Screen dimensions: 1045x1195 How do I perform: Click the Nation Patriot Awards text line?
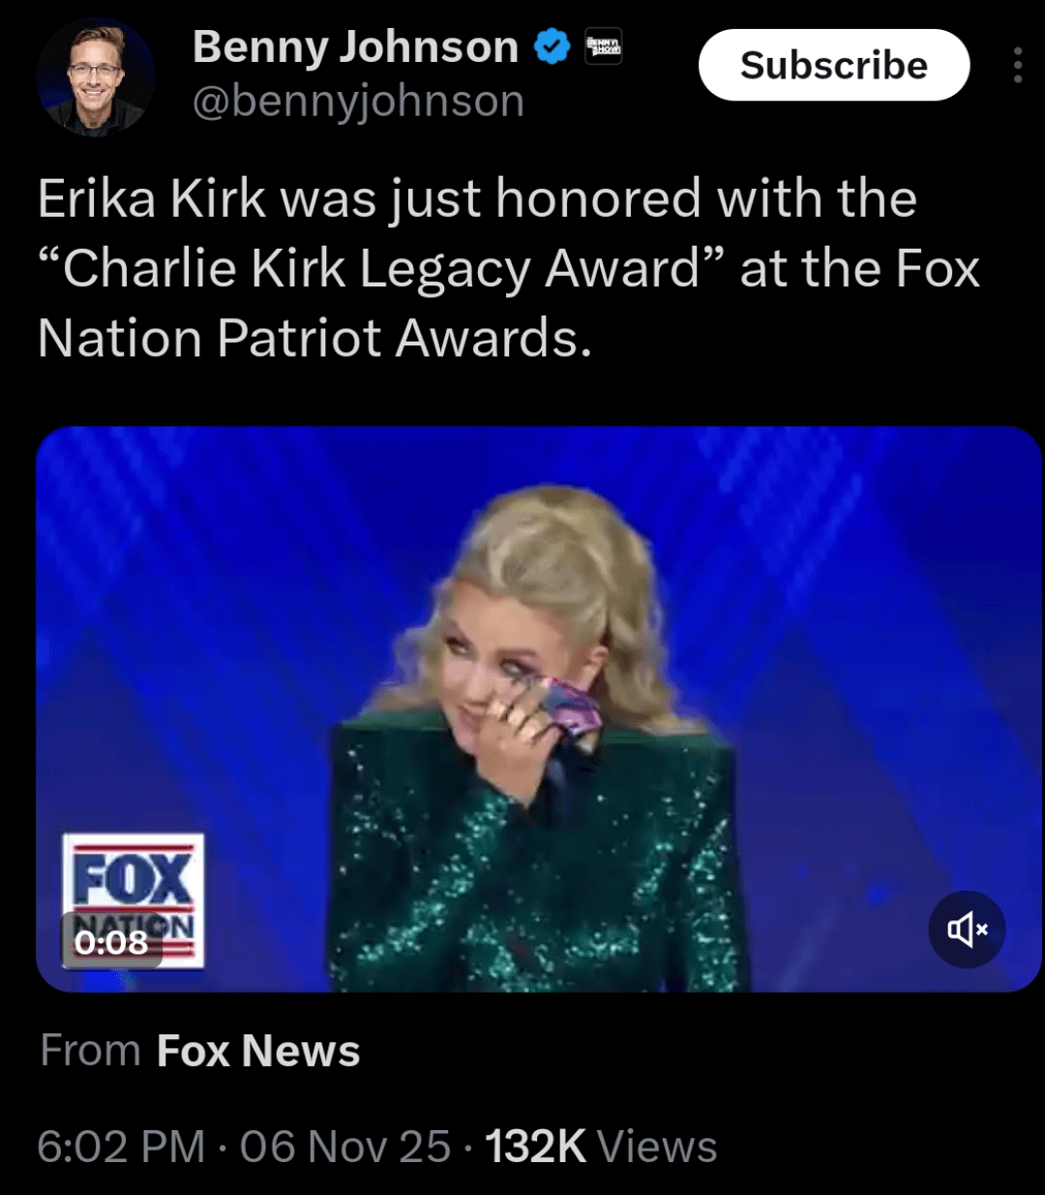pos(314,339)
